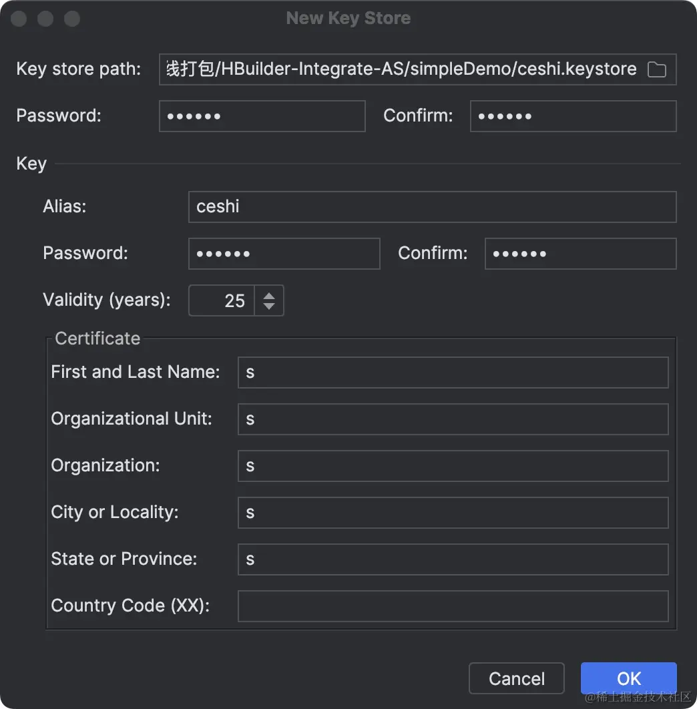Select the keystore Password field
This screenshot has width=697, height=709.
(x=262, y=116)
